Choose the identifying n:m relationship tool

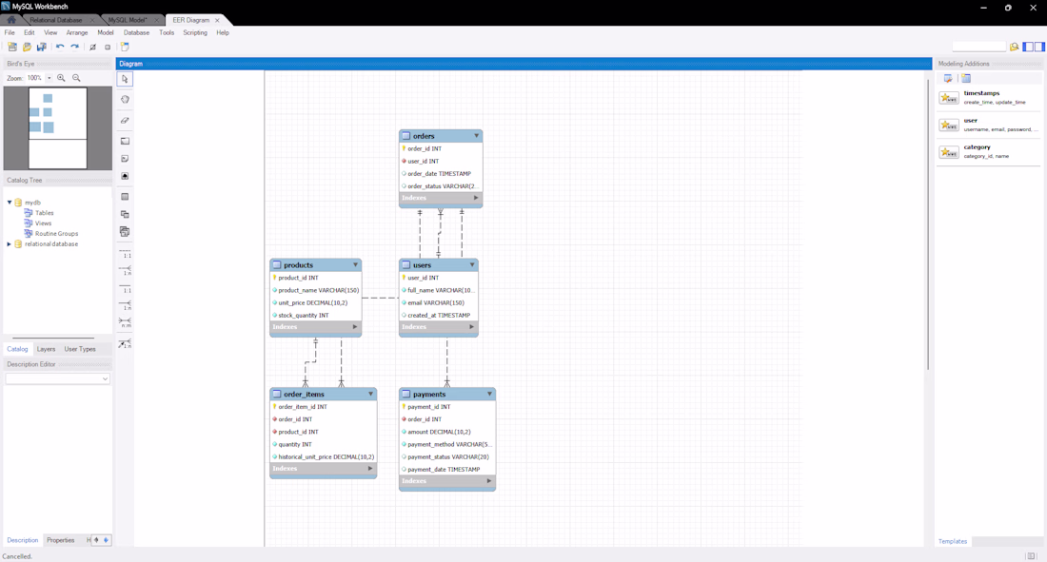coord(125,322)
